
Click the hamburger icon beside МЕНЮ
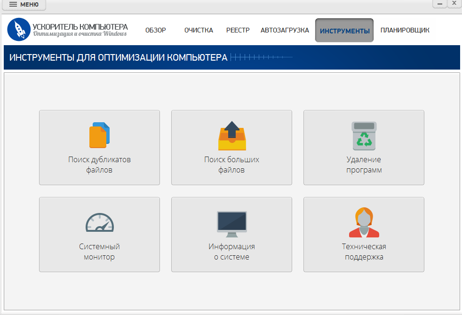(x=13, y=4)
